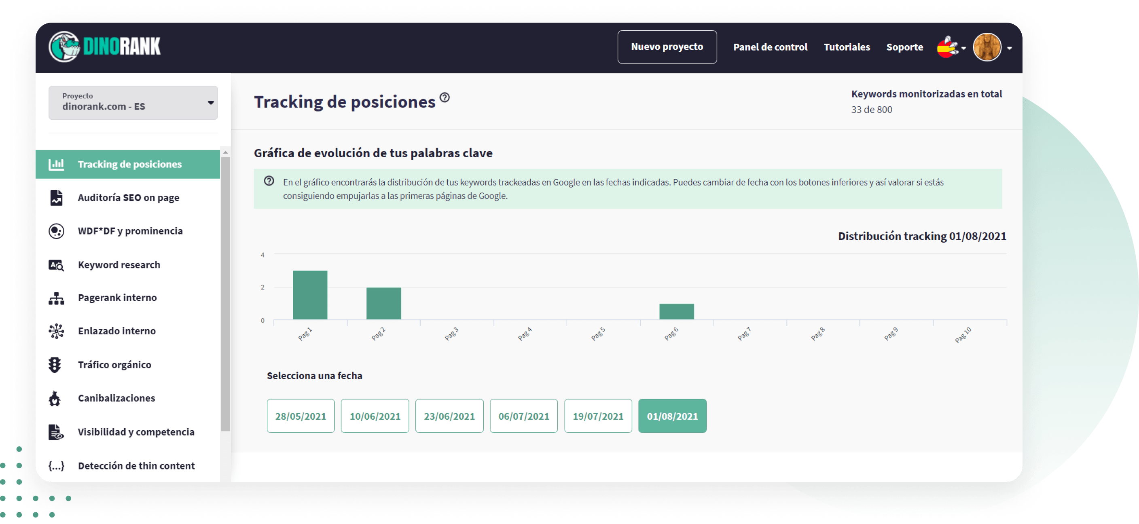
Task: Click the sidebar scrollbar thumb
Action: click(226, 294)
